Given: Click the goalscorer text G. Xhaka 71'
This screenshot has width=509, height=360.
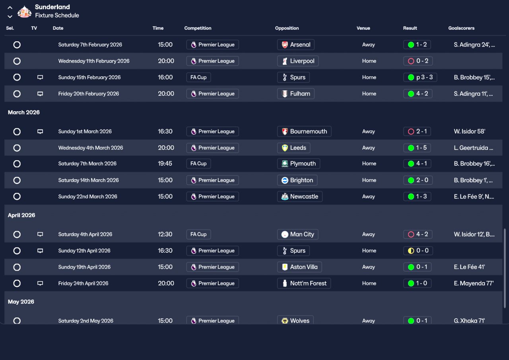Looking at the screenshot, I should pos(469,321).
